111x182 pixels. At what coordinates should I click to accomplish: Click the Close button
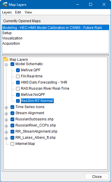97,176
